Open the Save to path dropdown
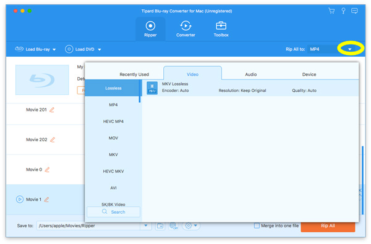The height and width of the screenshot is (244, 371). point(146,226)
